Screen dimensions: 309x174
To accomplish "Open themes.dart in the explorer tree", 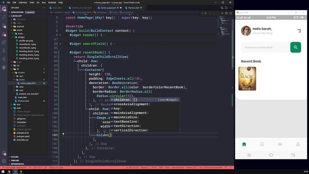I will [x=24, y=101].
